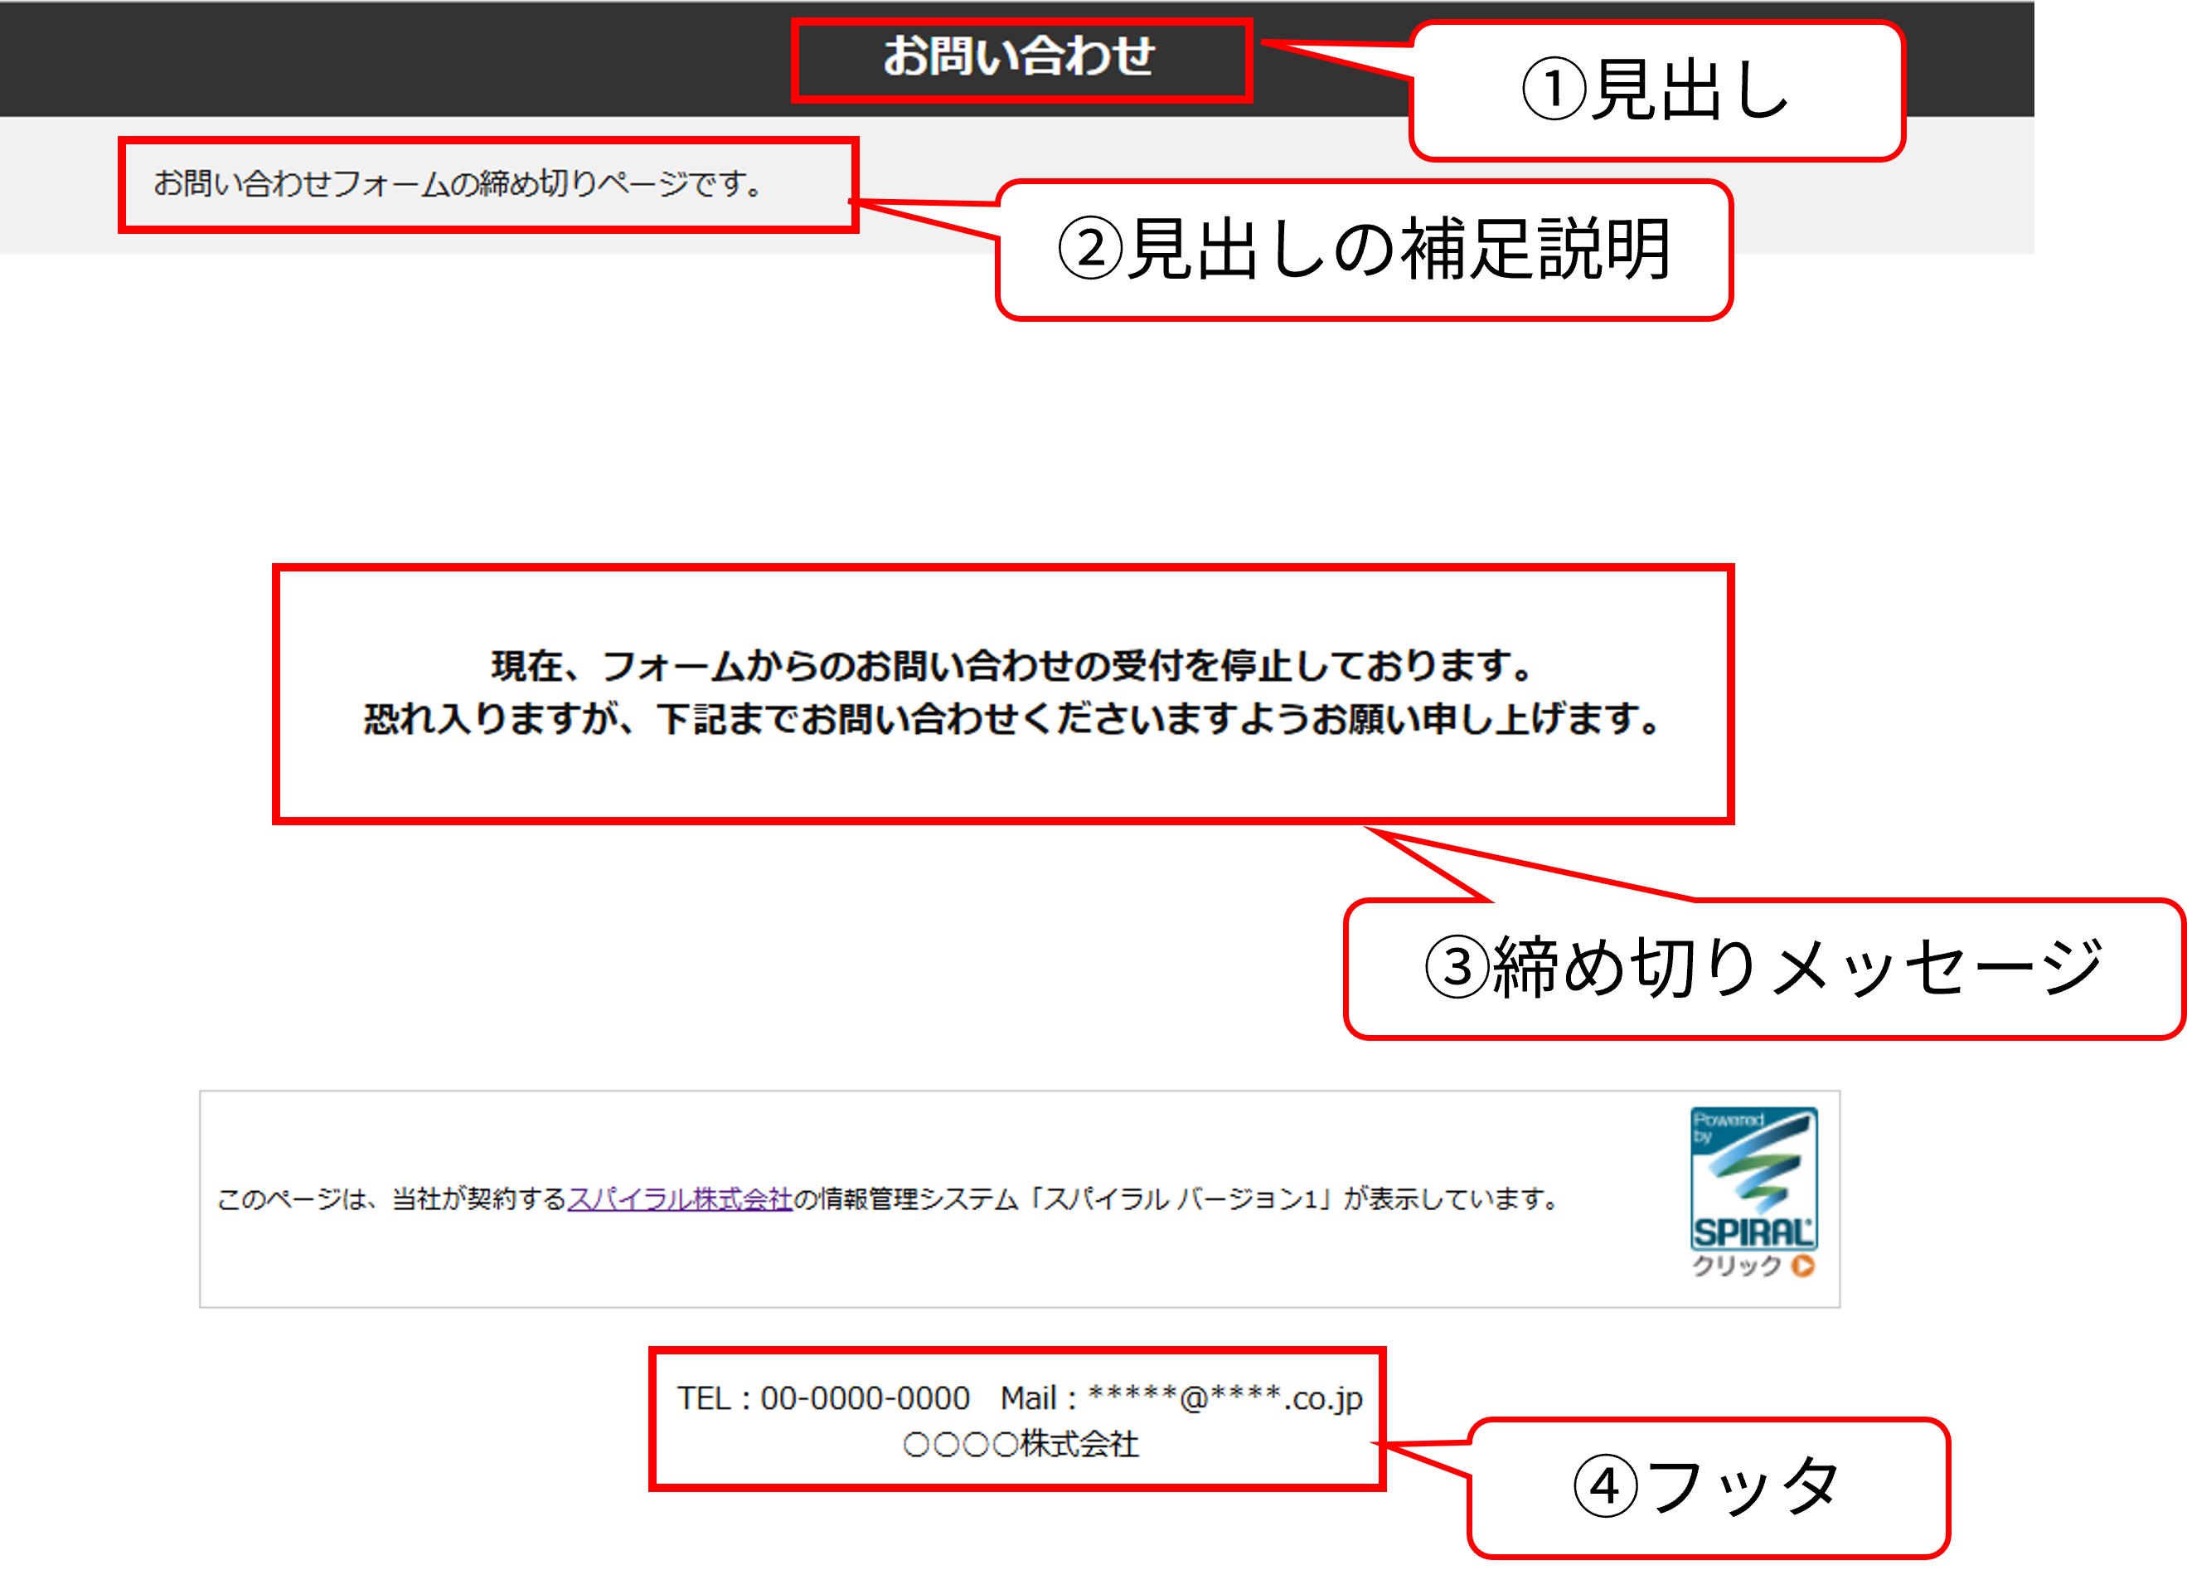Click the ②見出しの補足説明 callout label
This screenshot has height=1570, width=2187.
1364,250
